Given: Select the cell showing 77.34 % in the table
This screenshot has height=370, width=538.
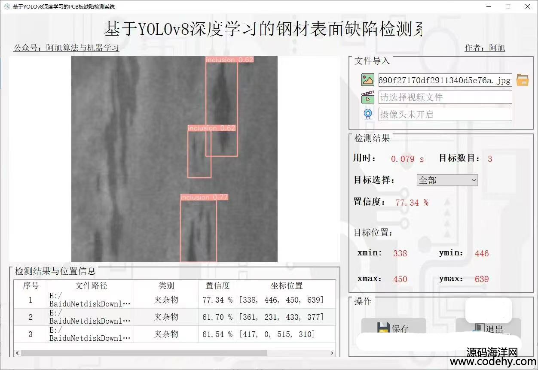Looking at the screenshot, I should pyautogui.click(x=218, y=300).
